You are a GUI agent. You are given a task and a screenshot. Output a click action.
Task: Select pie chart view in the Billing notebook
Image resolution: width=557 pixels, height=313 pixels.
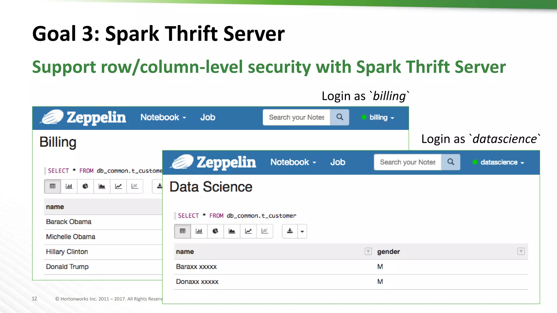pyautogui.click(x=85, y=186)
